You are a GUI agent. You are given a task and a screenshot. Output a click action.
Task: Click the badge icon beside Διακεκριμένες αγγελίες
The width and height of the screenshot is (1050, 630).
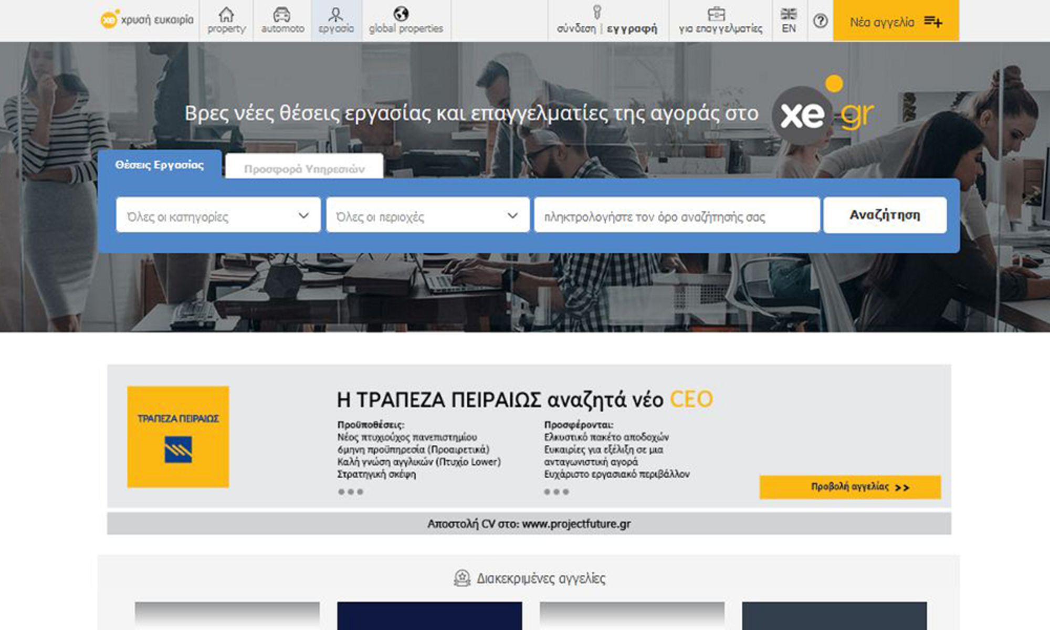[x=462, y=578]
